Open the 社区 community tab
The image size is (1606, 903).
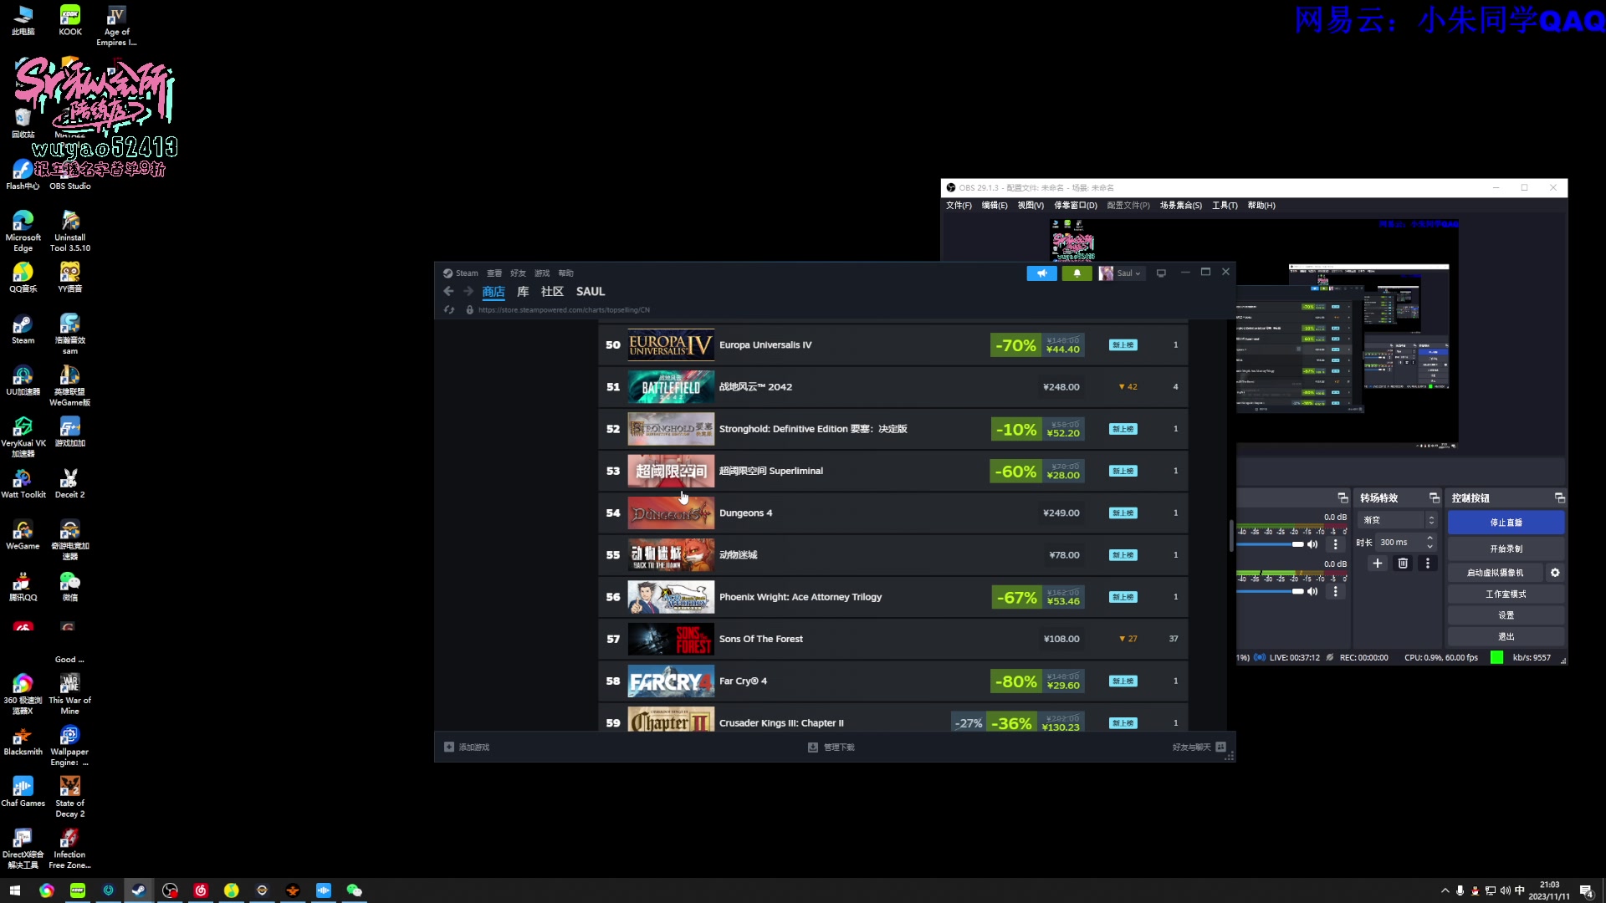pyautogui.click(x=552, y=291)
